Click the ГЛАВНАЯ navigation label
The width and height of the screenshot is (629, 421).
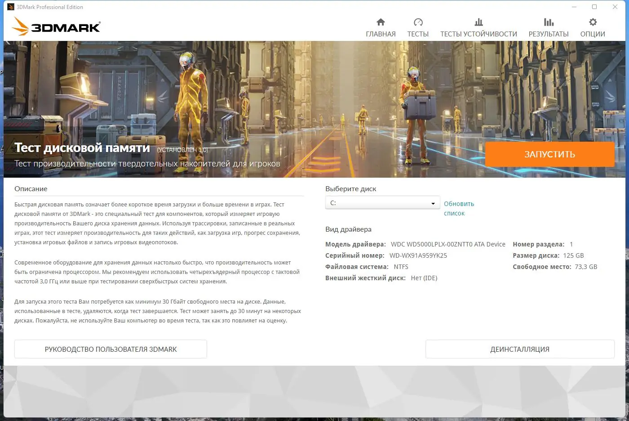(380, 33)
